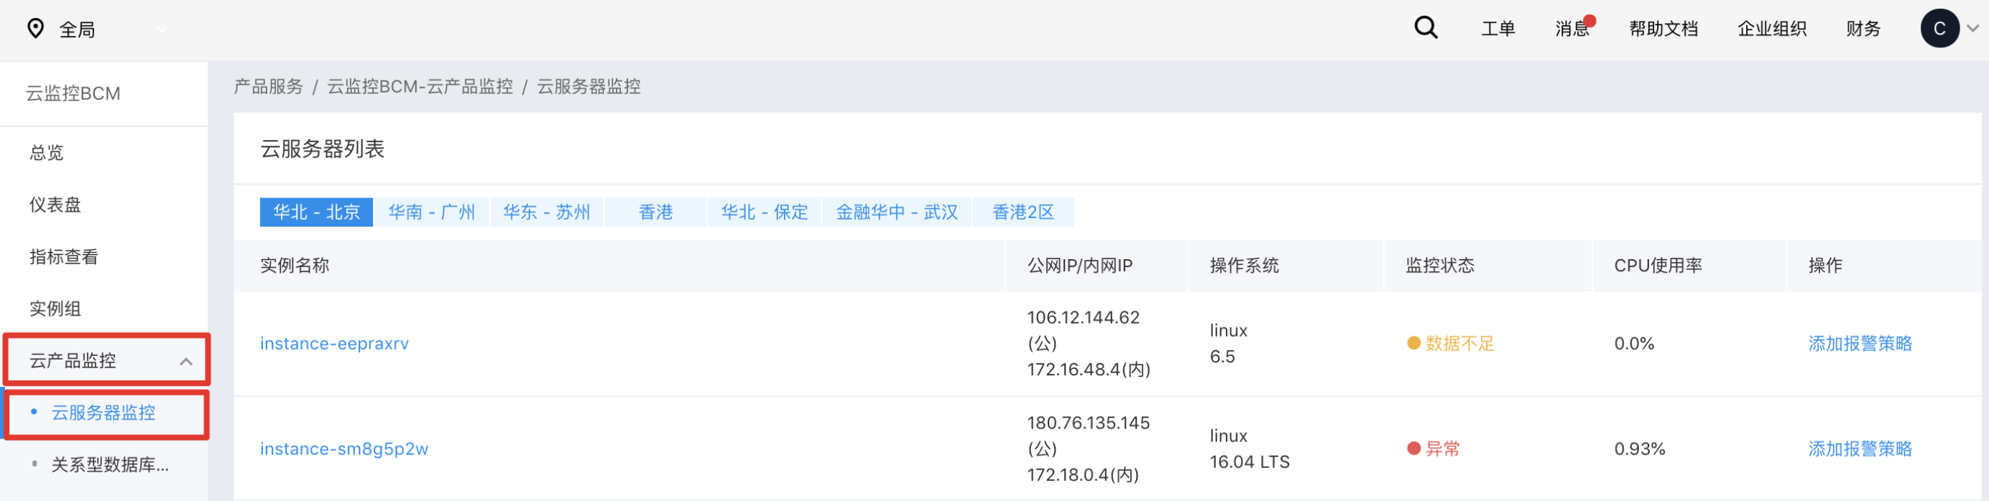Switch to the 华南 - 广州 tab

point(431,212)
